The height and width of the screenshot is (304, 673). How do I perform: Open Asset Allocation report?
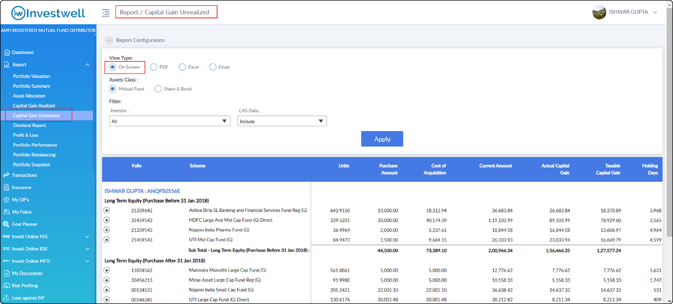pyautogui.click(x=29, y=96)
